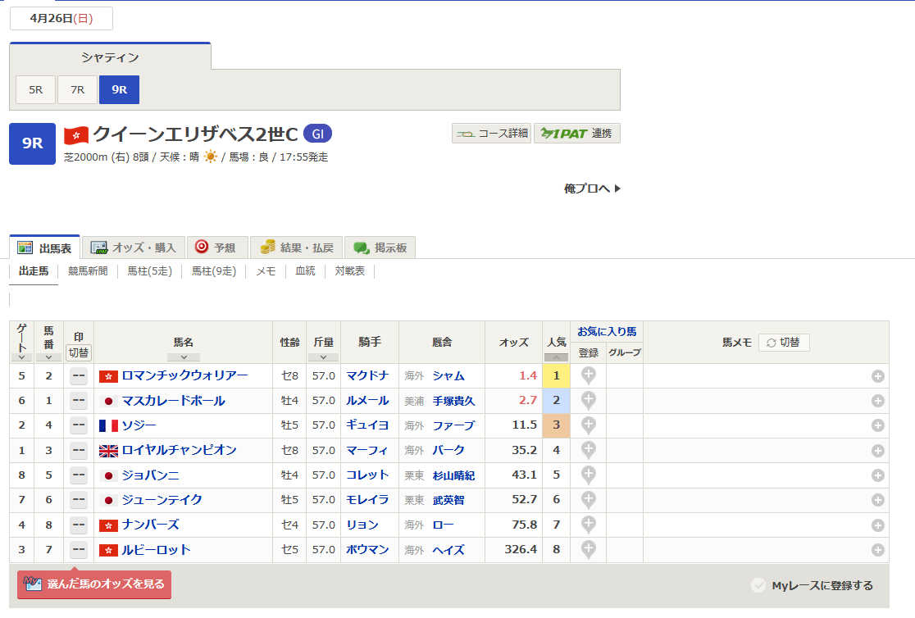The width and height of the screenshot is (915, 618).
Task: Add ロイヤルチャンピオン to favorites
Action: tap(588, 450)
